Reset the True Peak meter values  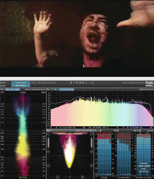[118, 131]
